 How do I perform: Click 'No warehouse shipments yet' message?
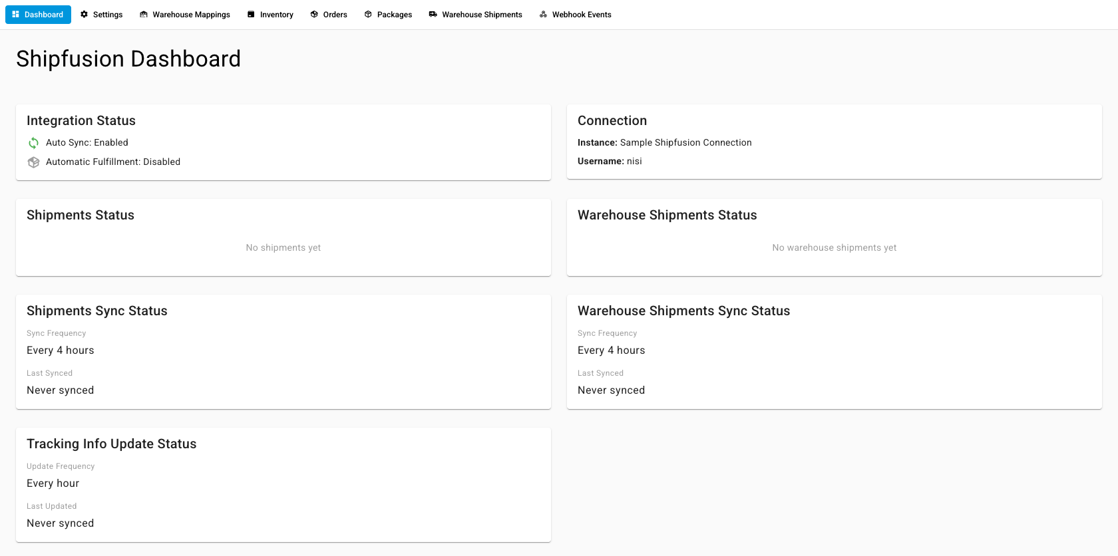(835, 247)
